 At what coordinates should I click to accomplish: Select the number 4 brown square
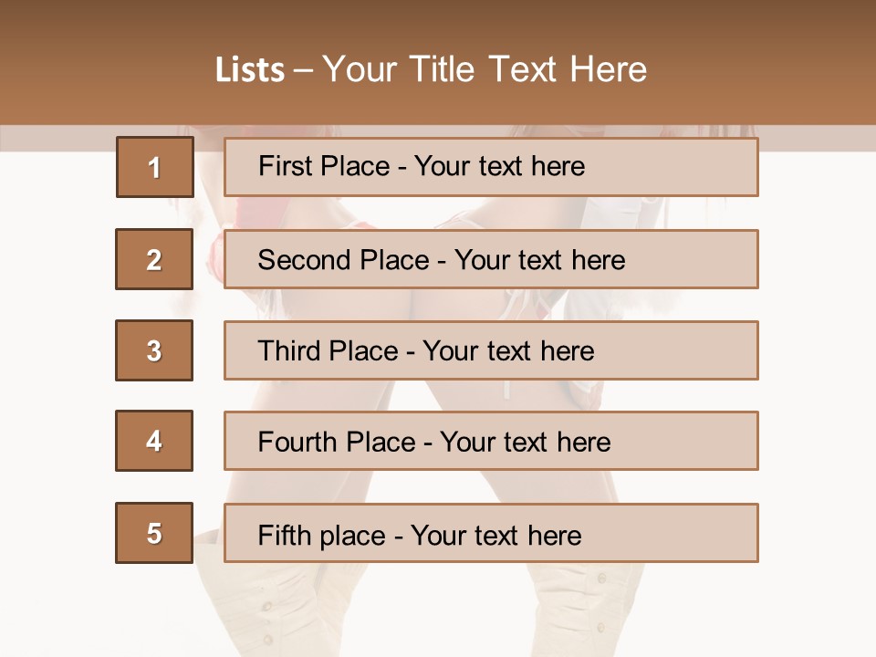154,441
